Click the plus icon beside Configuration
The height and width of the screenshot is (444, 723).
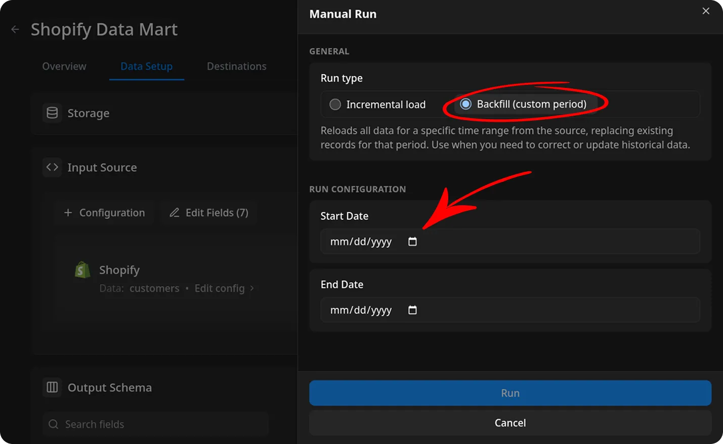pyautogui.click(x=68, y=213)
